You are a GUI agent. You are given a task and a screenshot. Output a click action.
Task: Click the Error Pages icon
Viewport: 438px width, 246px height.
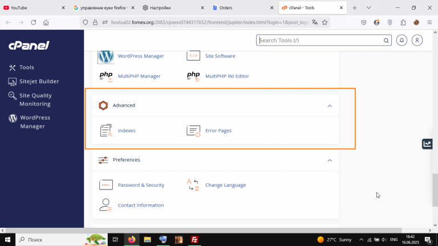(x=193, y=131)
